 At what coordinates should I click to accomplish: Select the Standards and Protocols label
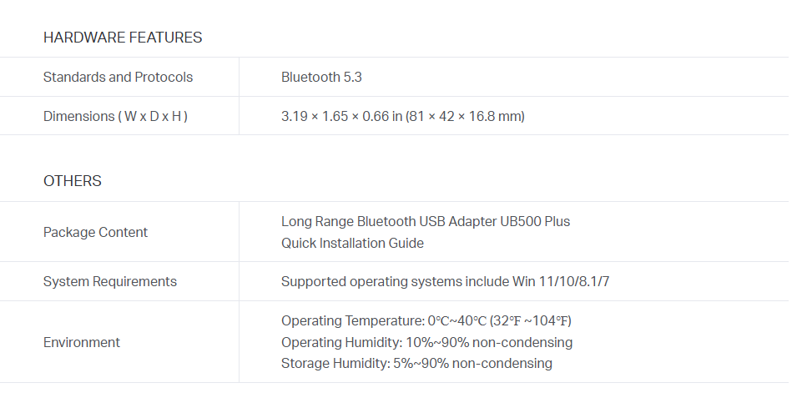coord(118,77)
